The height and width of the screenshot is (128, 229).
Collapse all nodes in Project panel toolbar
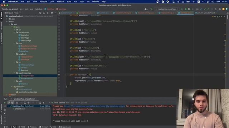click(48, 13)
